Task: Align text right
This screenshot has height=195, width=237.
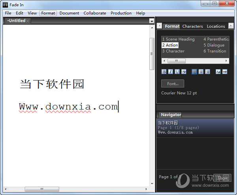Action: (x=207, y=72)
